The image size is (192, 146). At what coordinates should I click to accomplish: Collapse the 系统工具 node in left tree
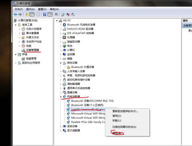(16, 25)
